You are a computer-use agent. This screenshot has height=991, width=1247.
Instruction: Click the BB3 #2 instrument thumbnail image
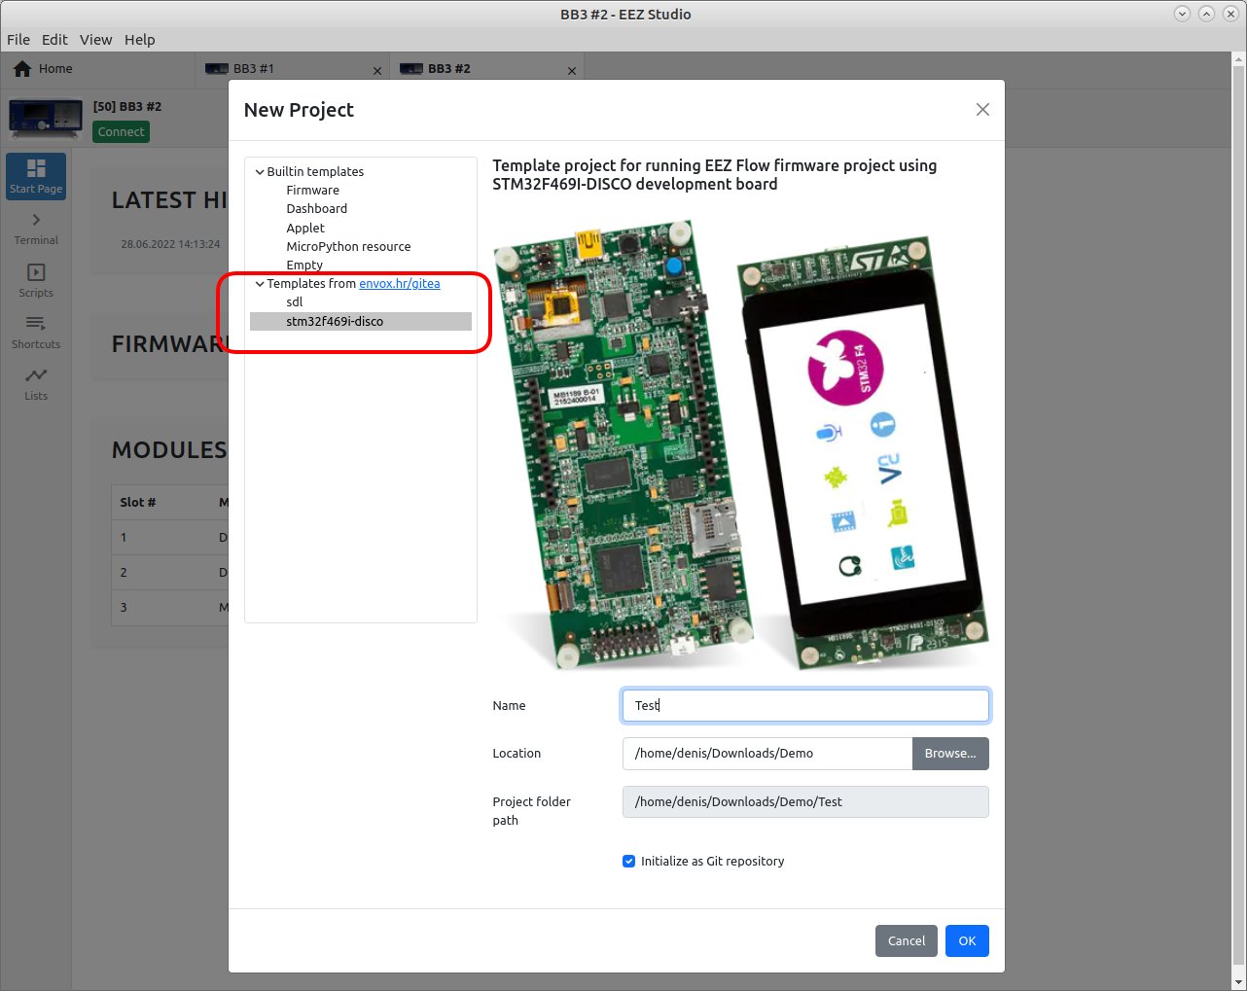click(x=46, y=118)
